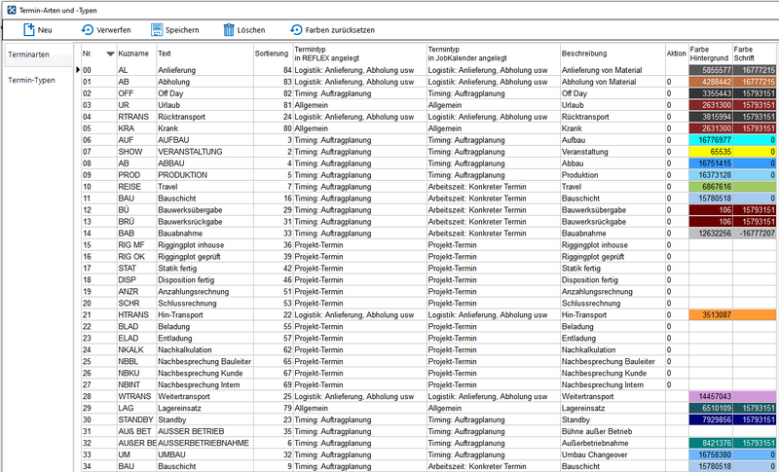Viewport: 779px width, 472px height.
Task: Click the Speichern disk icon
Action: click(x=157, y=30)
